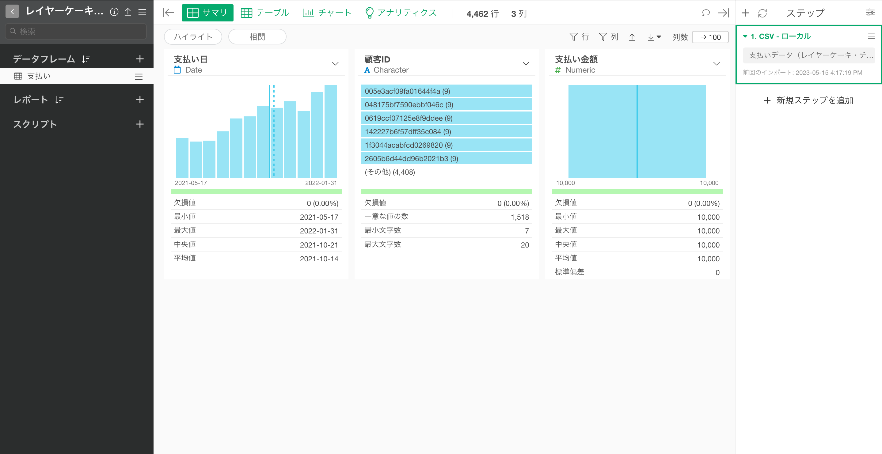
Task: Click the 一意な値の数 value 1,518
Action: [x=520, y=217]
